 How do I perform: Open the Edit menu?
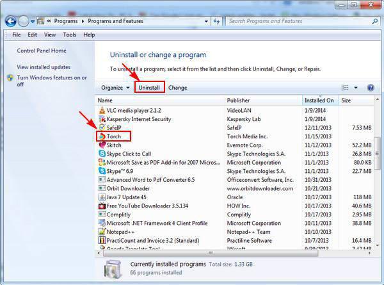pyautogui.click(x=33, y=35)
